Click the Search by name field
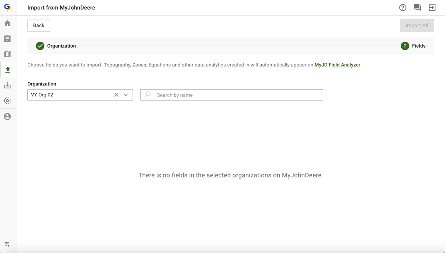The image size is (445, 253). (x=236, y=95)
